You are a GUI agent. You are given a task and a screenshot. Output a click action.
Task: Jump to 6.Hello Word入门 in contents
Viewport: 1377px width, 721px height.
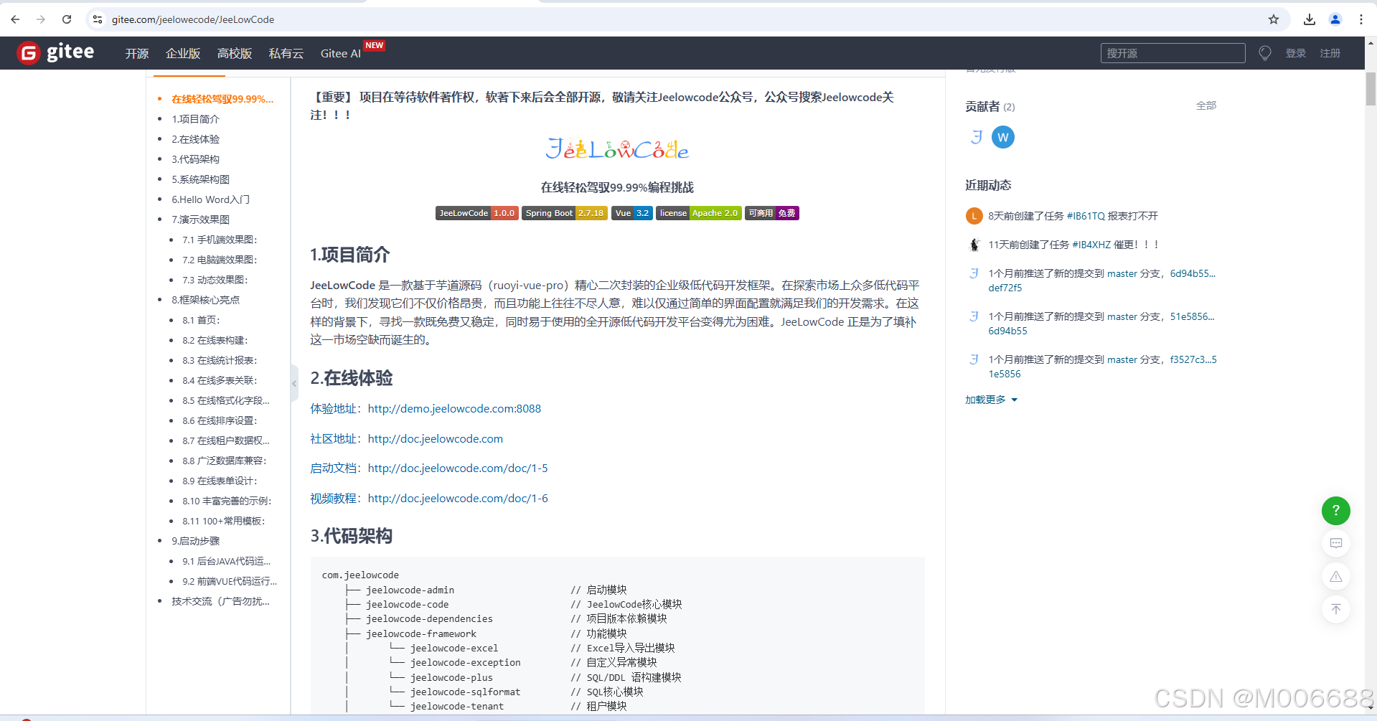point(210,199)
